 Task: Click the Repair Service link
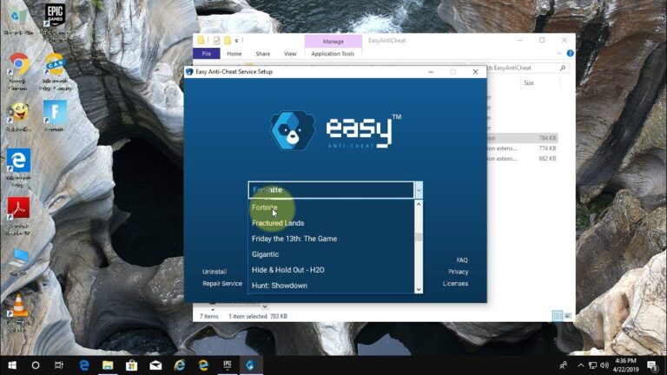pos(222,284)
